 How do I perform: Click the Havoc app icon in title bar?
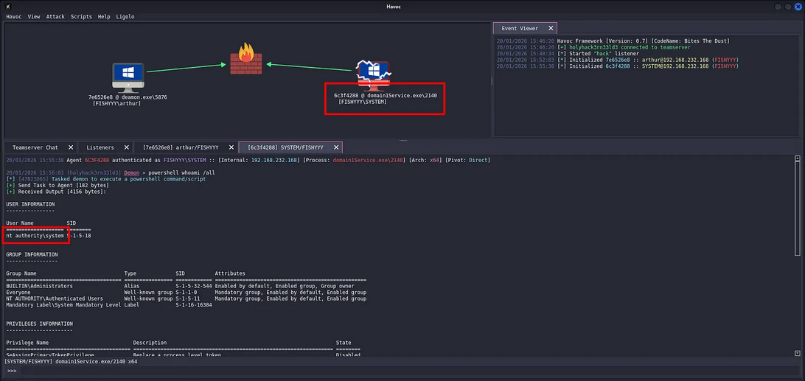tap(7, 6)
